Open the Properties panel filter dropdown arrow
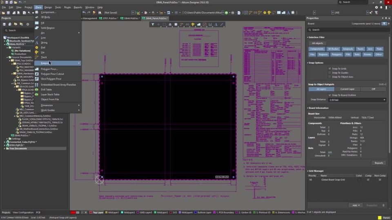The height and width of the screenshot is (220, 392). click(388, 24)
